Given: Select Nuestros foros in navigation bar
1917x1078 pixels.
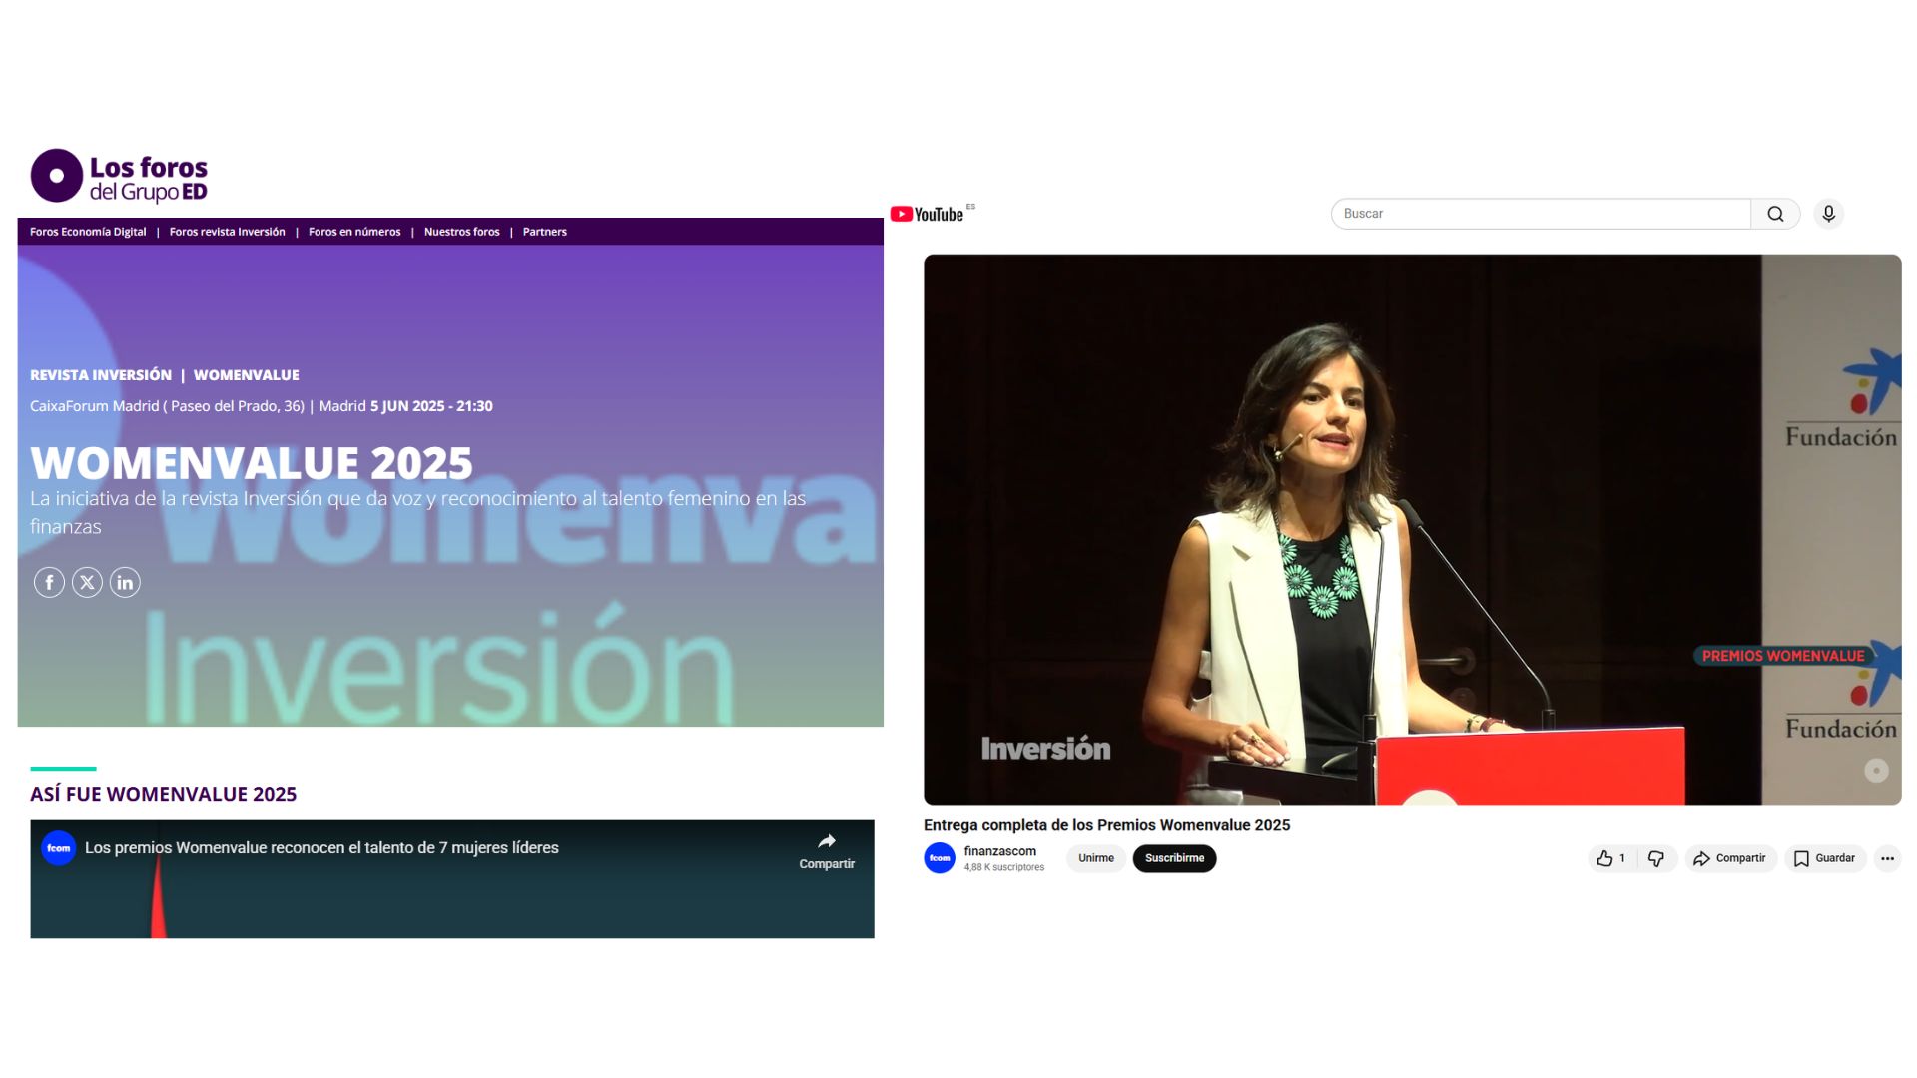Looking at the screenshot, I should (x=461, y=232).
